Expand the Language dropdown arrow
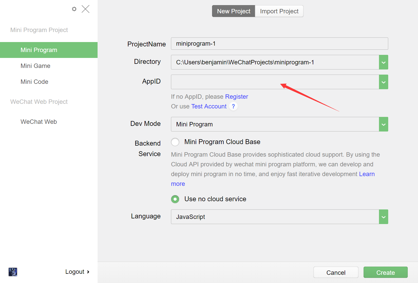This screenshot has width=418, height=283. tap(384, 217)
